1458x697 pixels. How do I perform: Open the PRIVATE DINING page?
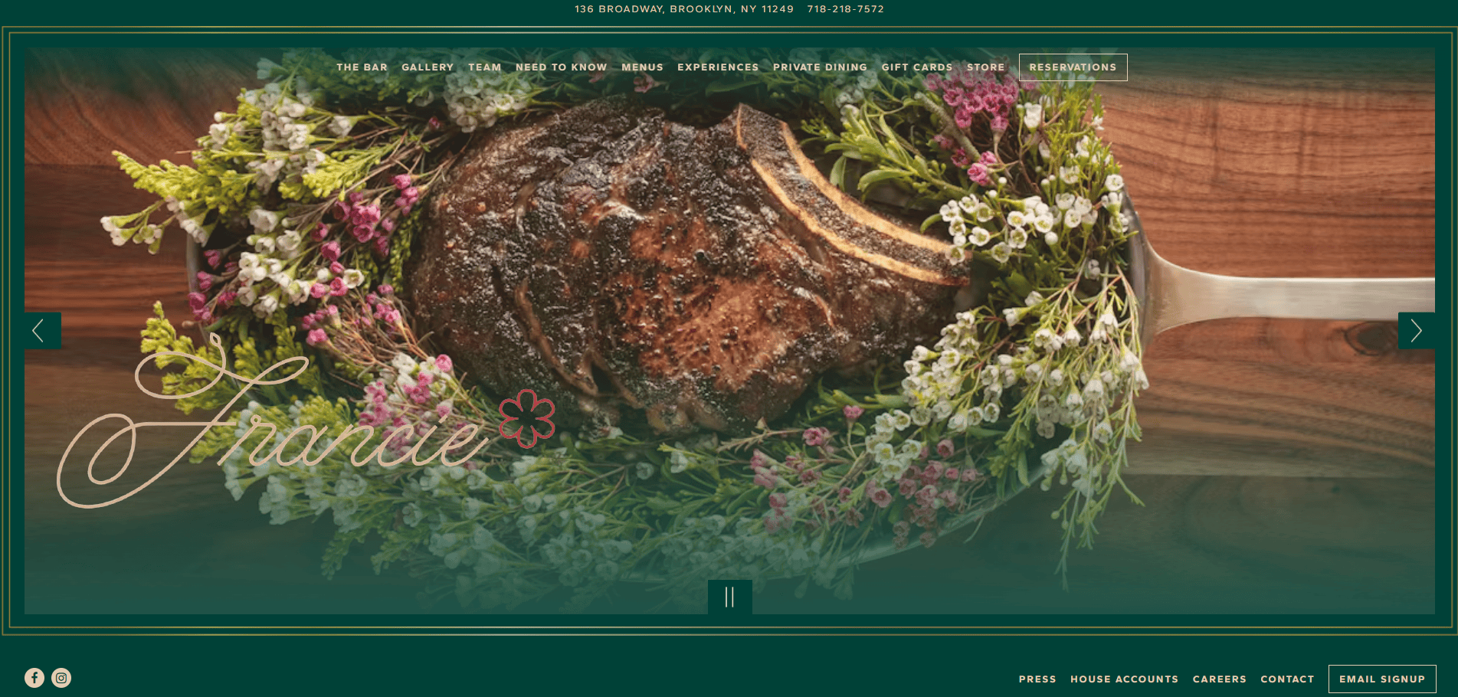coord(820,67)
